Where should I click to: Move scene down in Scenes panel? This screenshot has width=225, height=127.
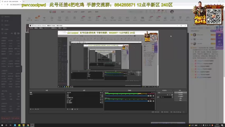[x=38, y=109]
